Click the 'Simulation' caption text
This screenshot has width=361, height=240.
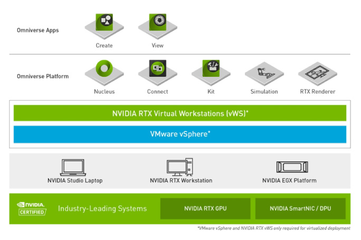(x=264, y=92)
